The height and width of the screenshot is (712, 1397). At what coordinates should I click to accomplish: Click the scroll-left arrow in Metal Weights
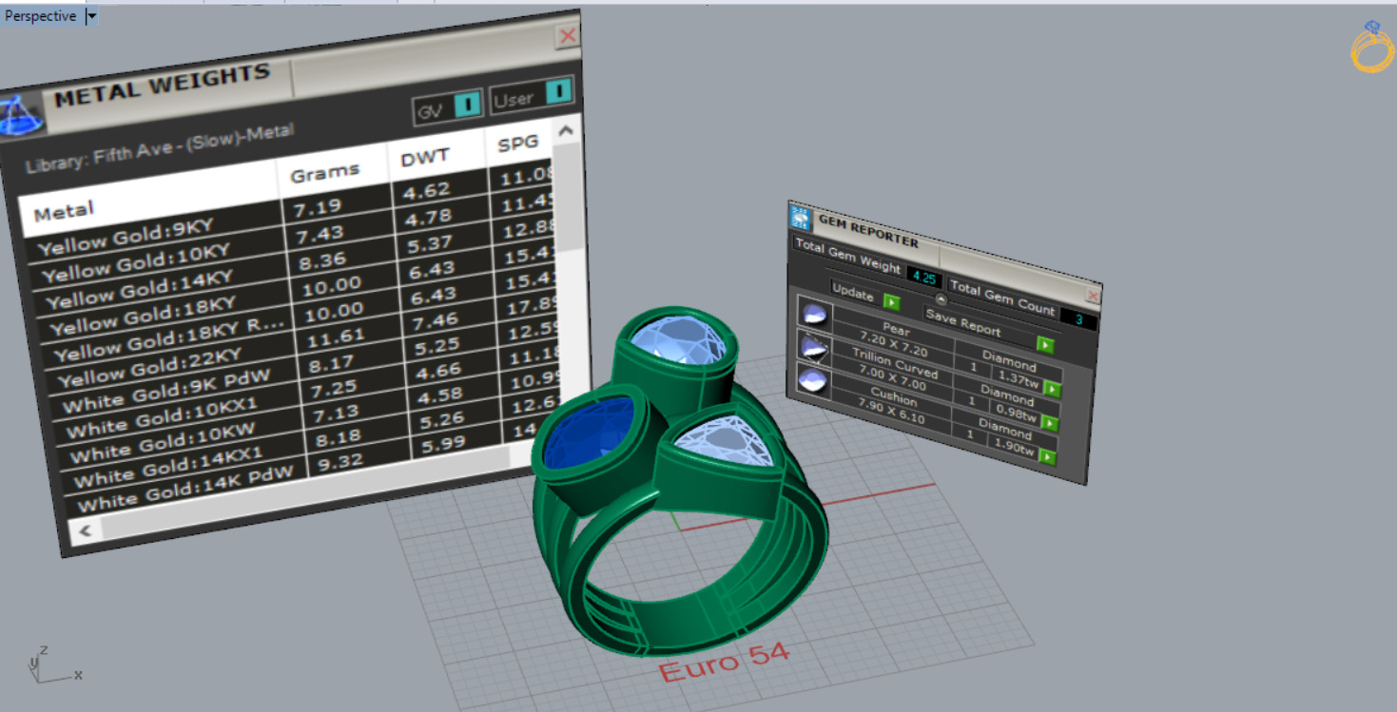pos(85,530)
